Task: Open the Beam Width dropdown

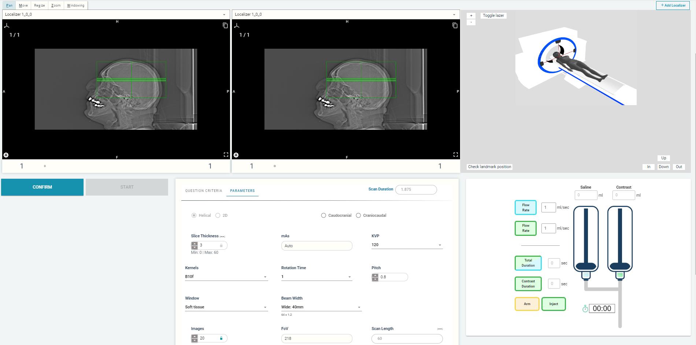Action: pyautogui.click(x=321, y=307)
